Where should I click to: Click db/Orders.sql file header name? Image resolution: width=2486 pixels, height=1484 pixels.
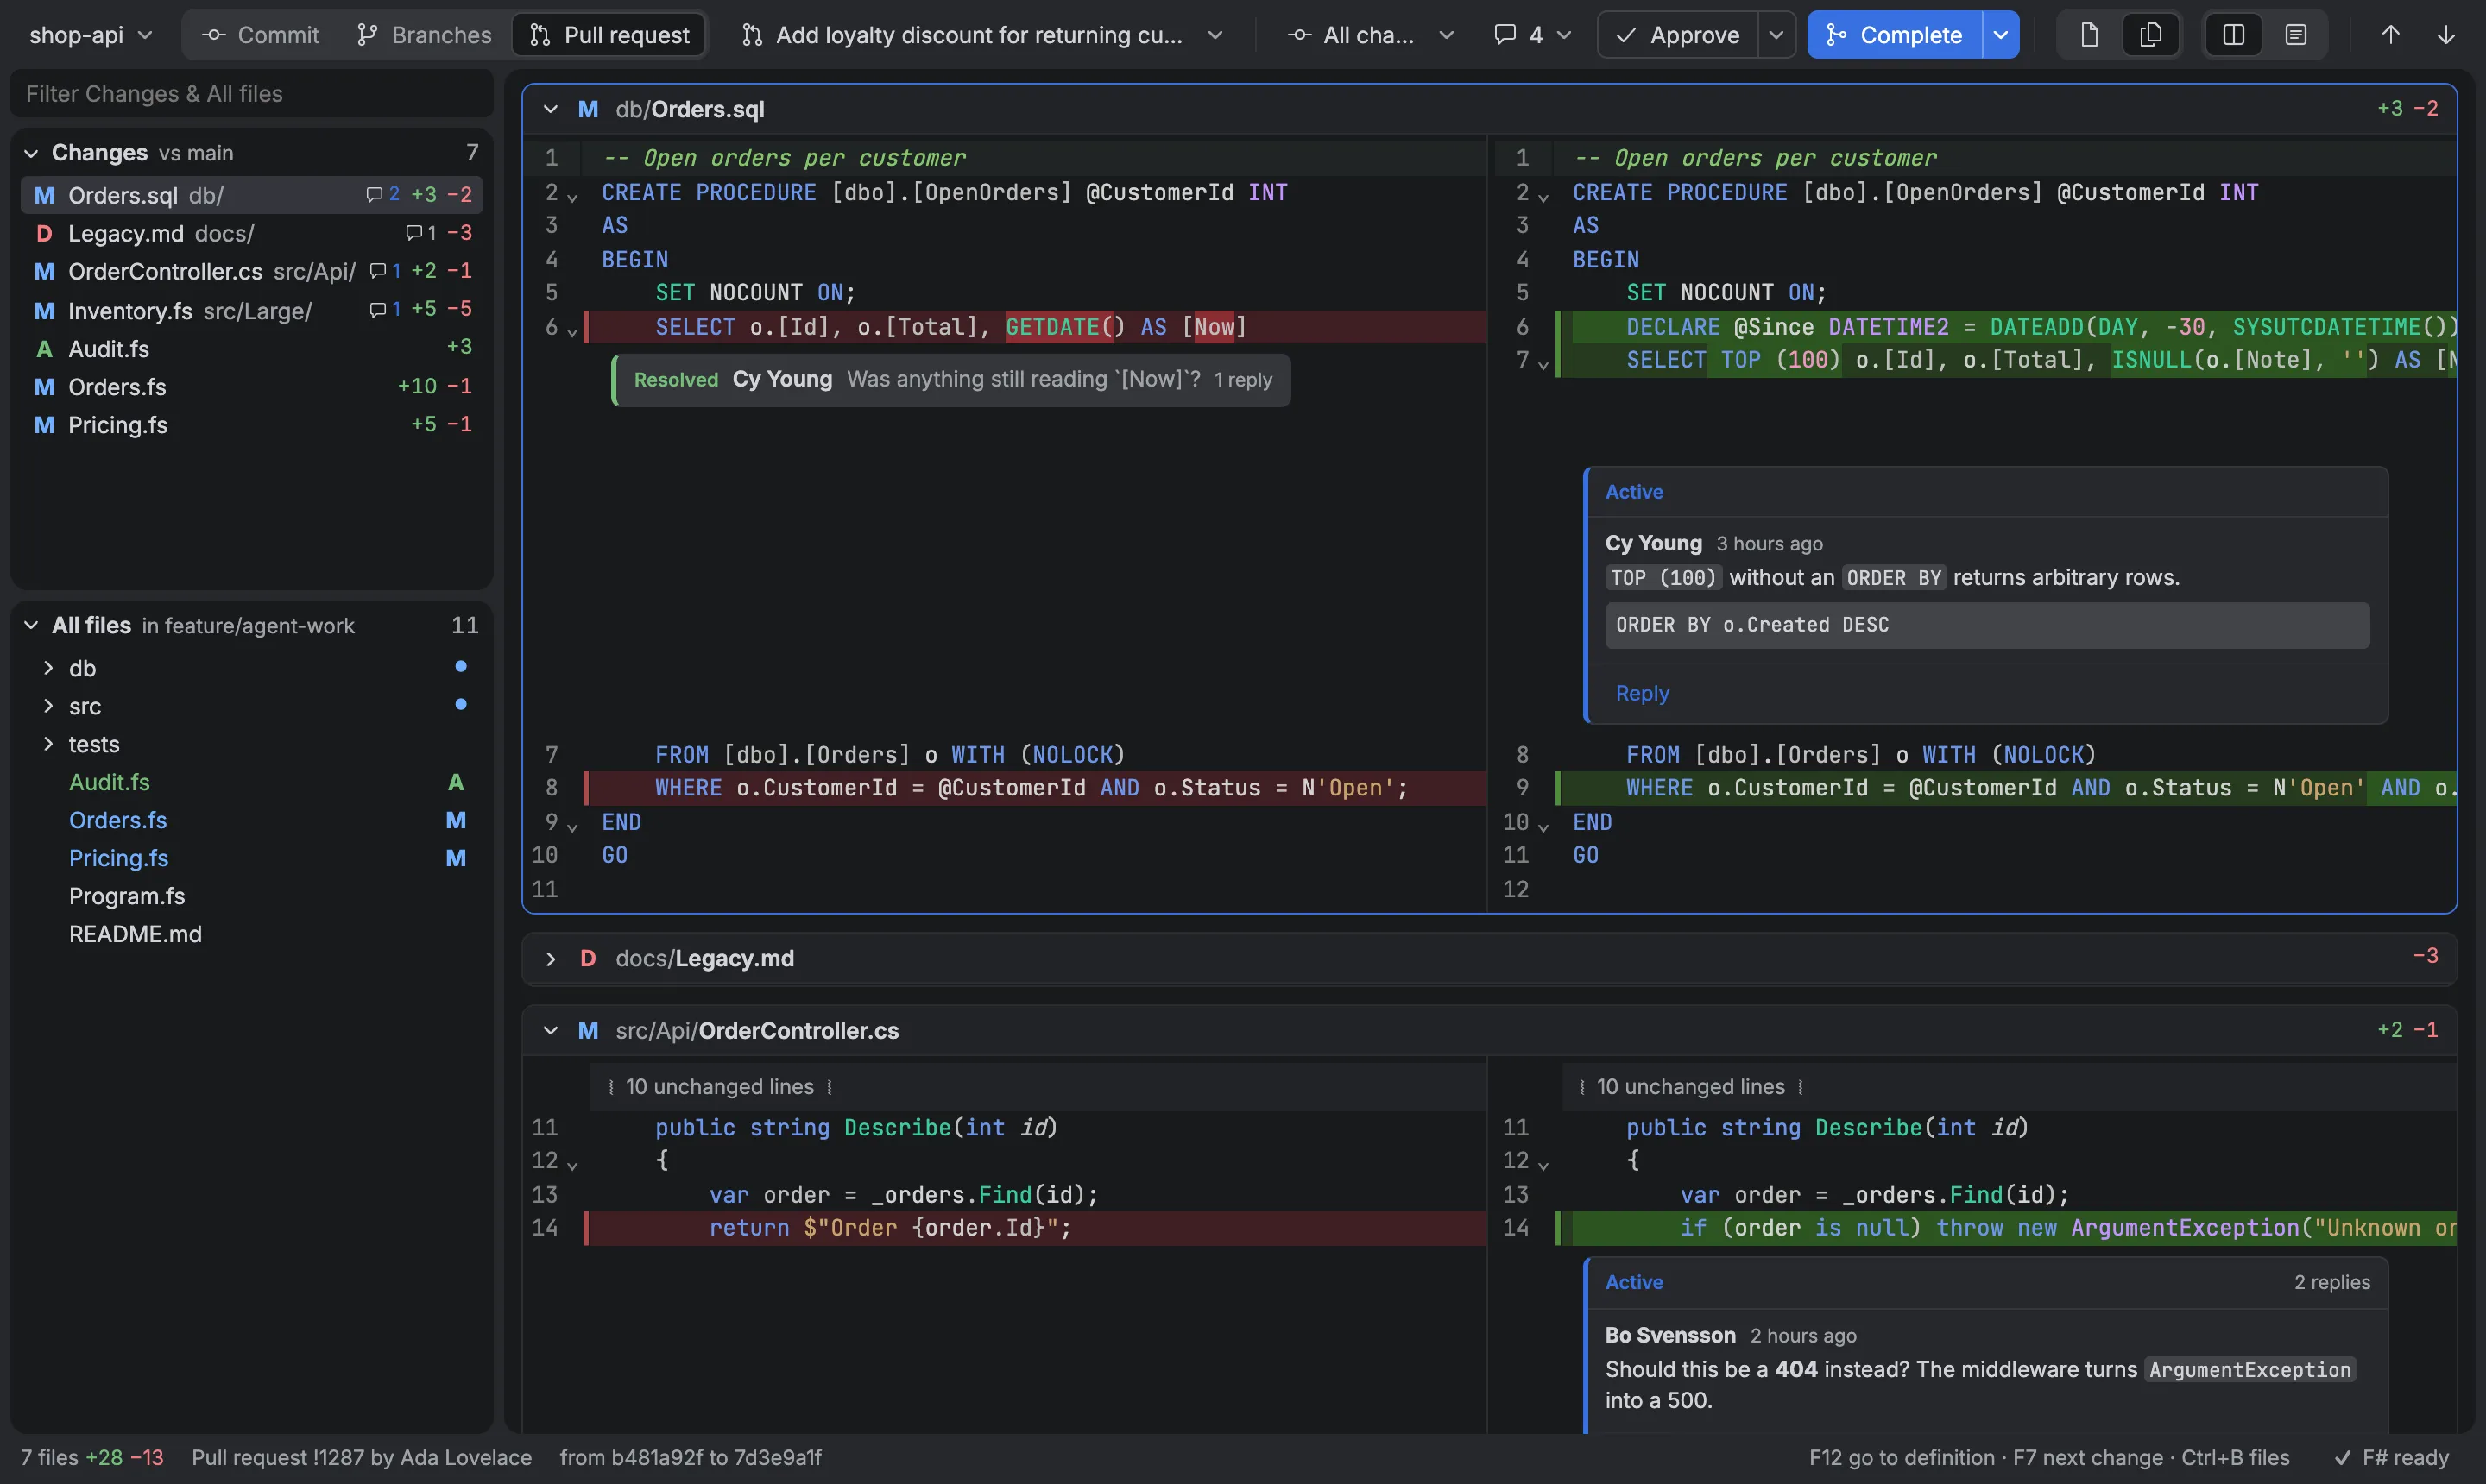[x=690, y=109]
